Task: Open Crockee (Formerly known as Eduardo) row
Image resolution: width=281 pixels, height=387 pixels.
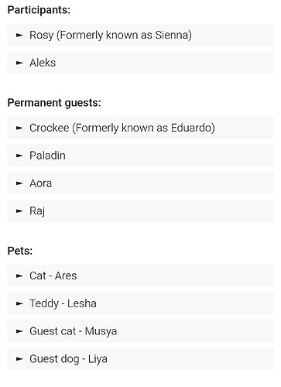Action: (x=140, y=128)
